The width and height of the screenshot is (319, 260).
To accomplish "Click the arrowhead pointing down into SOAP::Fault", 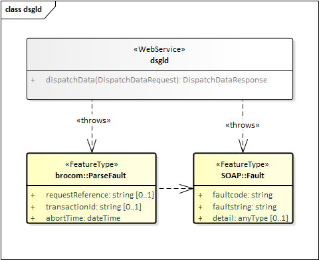I will pos(243,146).
